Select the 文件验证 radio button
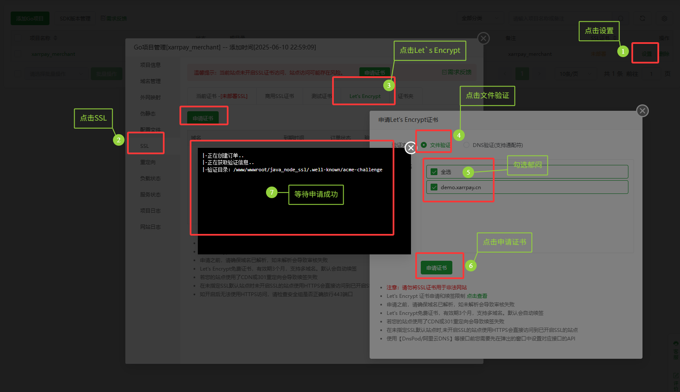 coord(424,145)
